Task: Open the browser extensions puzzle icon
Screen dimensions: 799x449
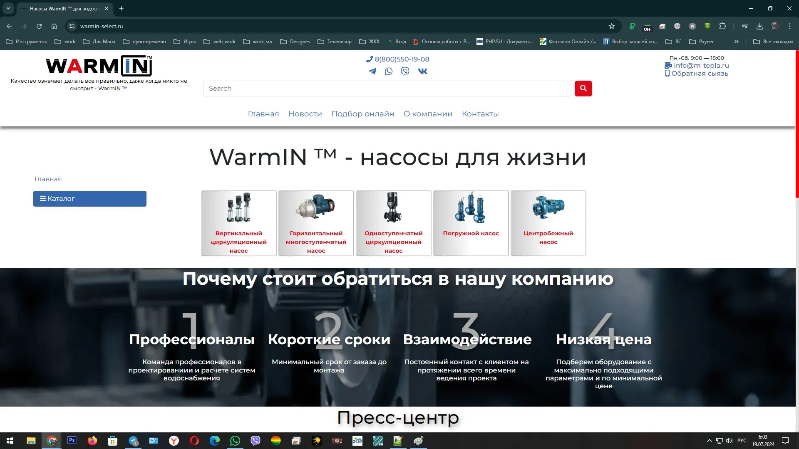Action: [723, 26]
